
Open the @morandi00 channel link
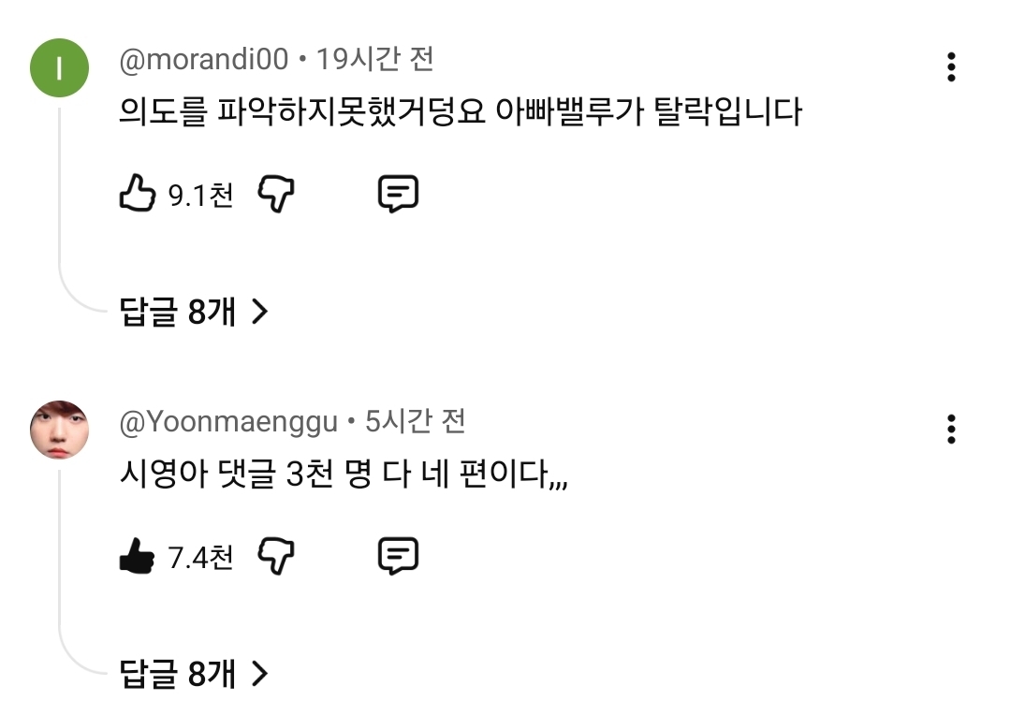[204, 62]
